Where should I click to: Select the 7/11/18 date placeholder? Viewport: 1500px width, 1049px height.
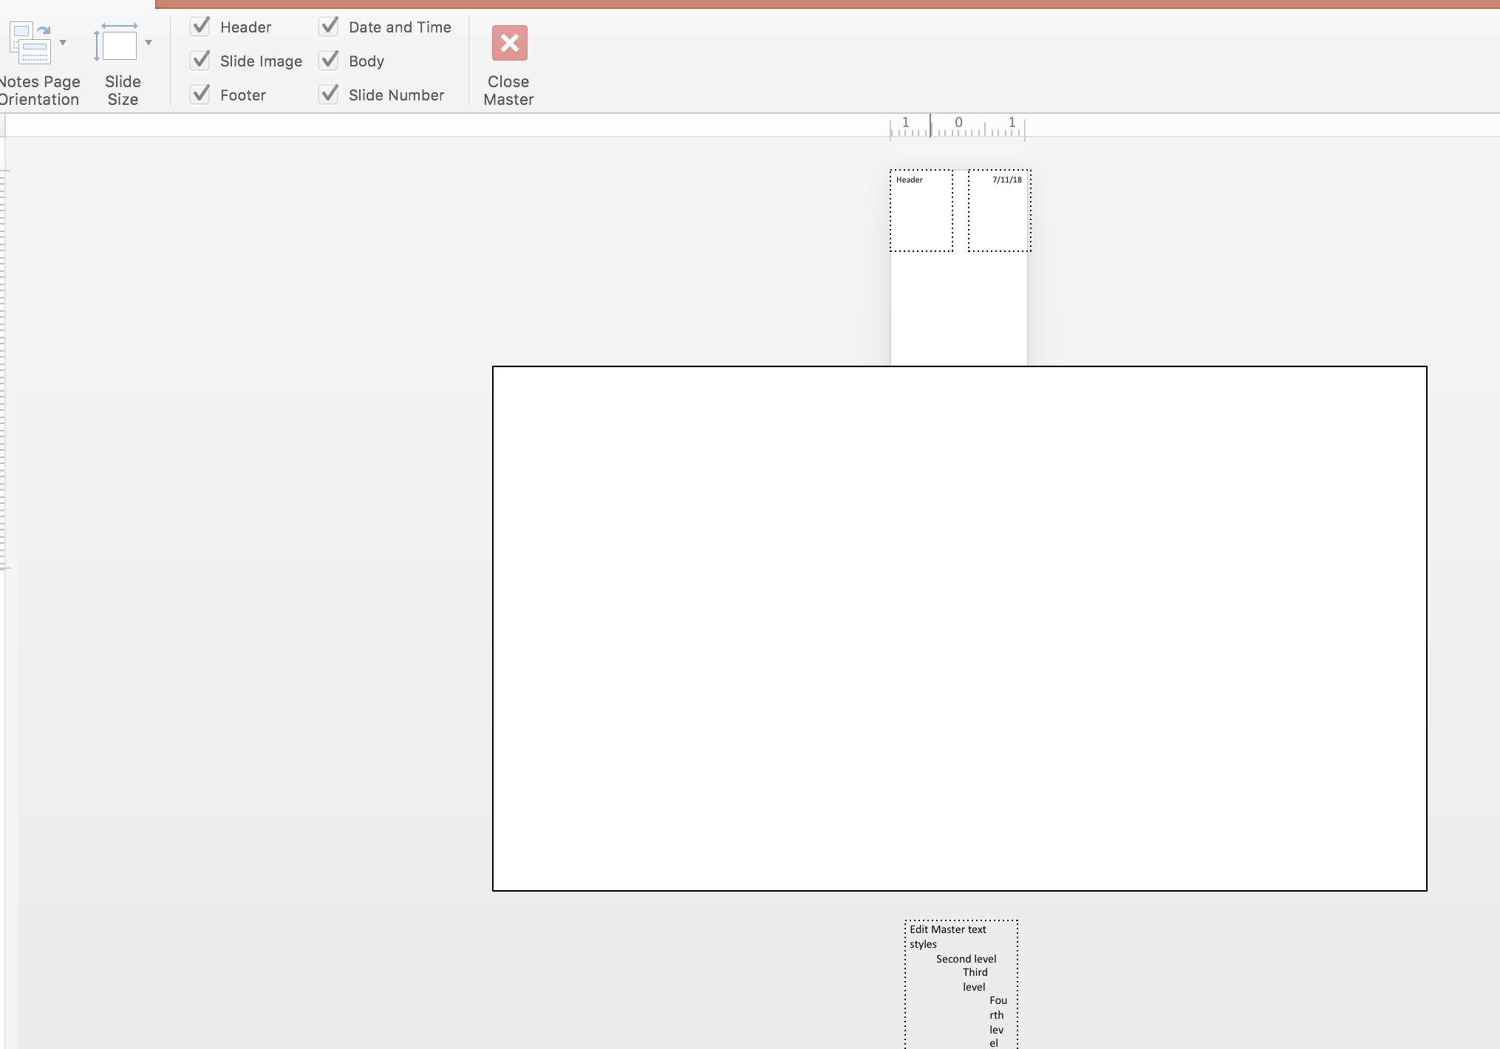[x=999, y=211]
